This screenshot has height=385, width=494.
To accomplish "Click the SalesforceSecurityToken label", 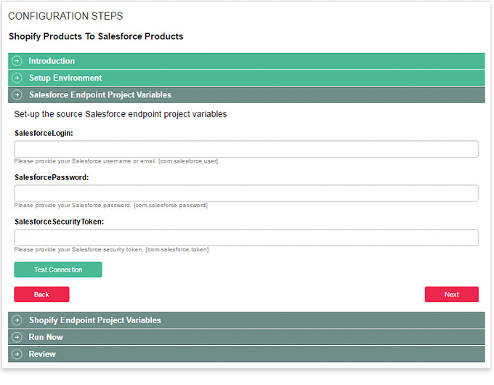I will (x=60, y=222).
